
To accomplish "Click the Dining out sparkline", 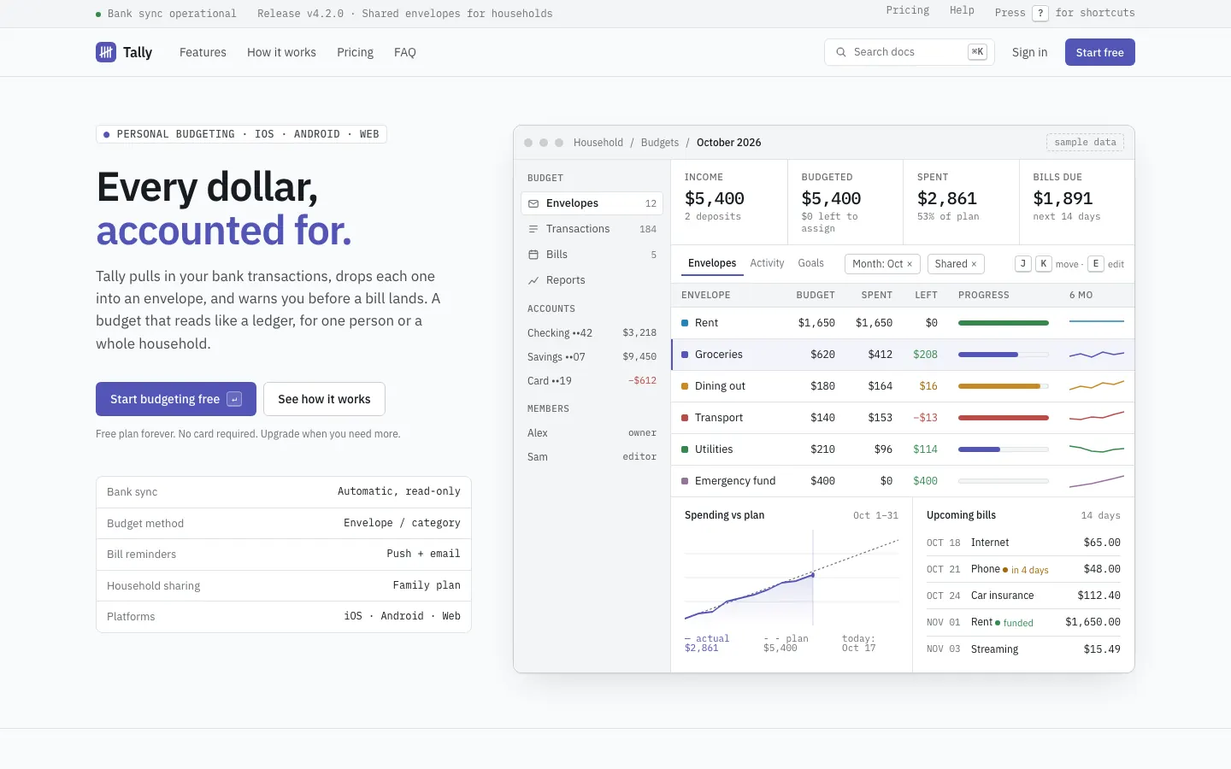I will pyautogui.click(x=1097, y=385).
